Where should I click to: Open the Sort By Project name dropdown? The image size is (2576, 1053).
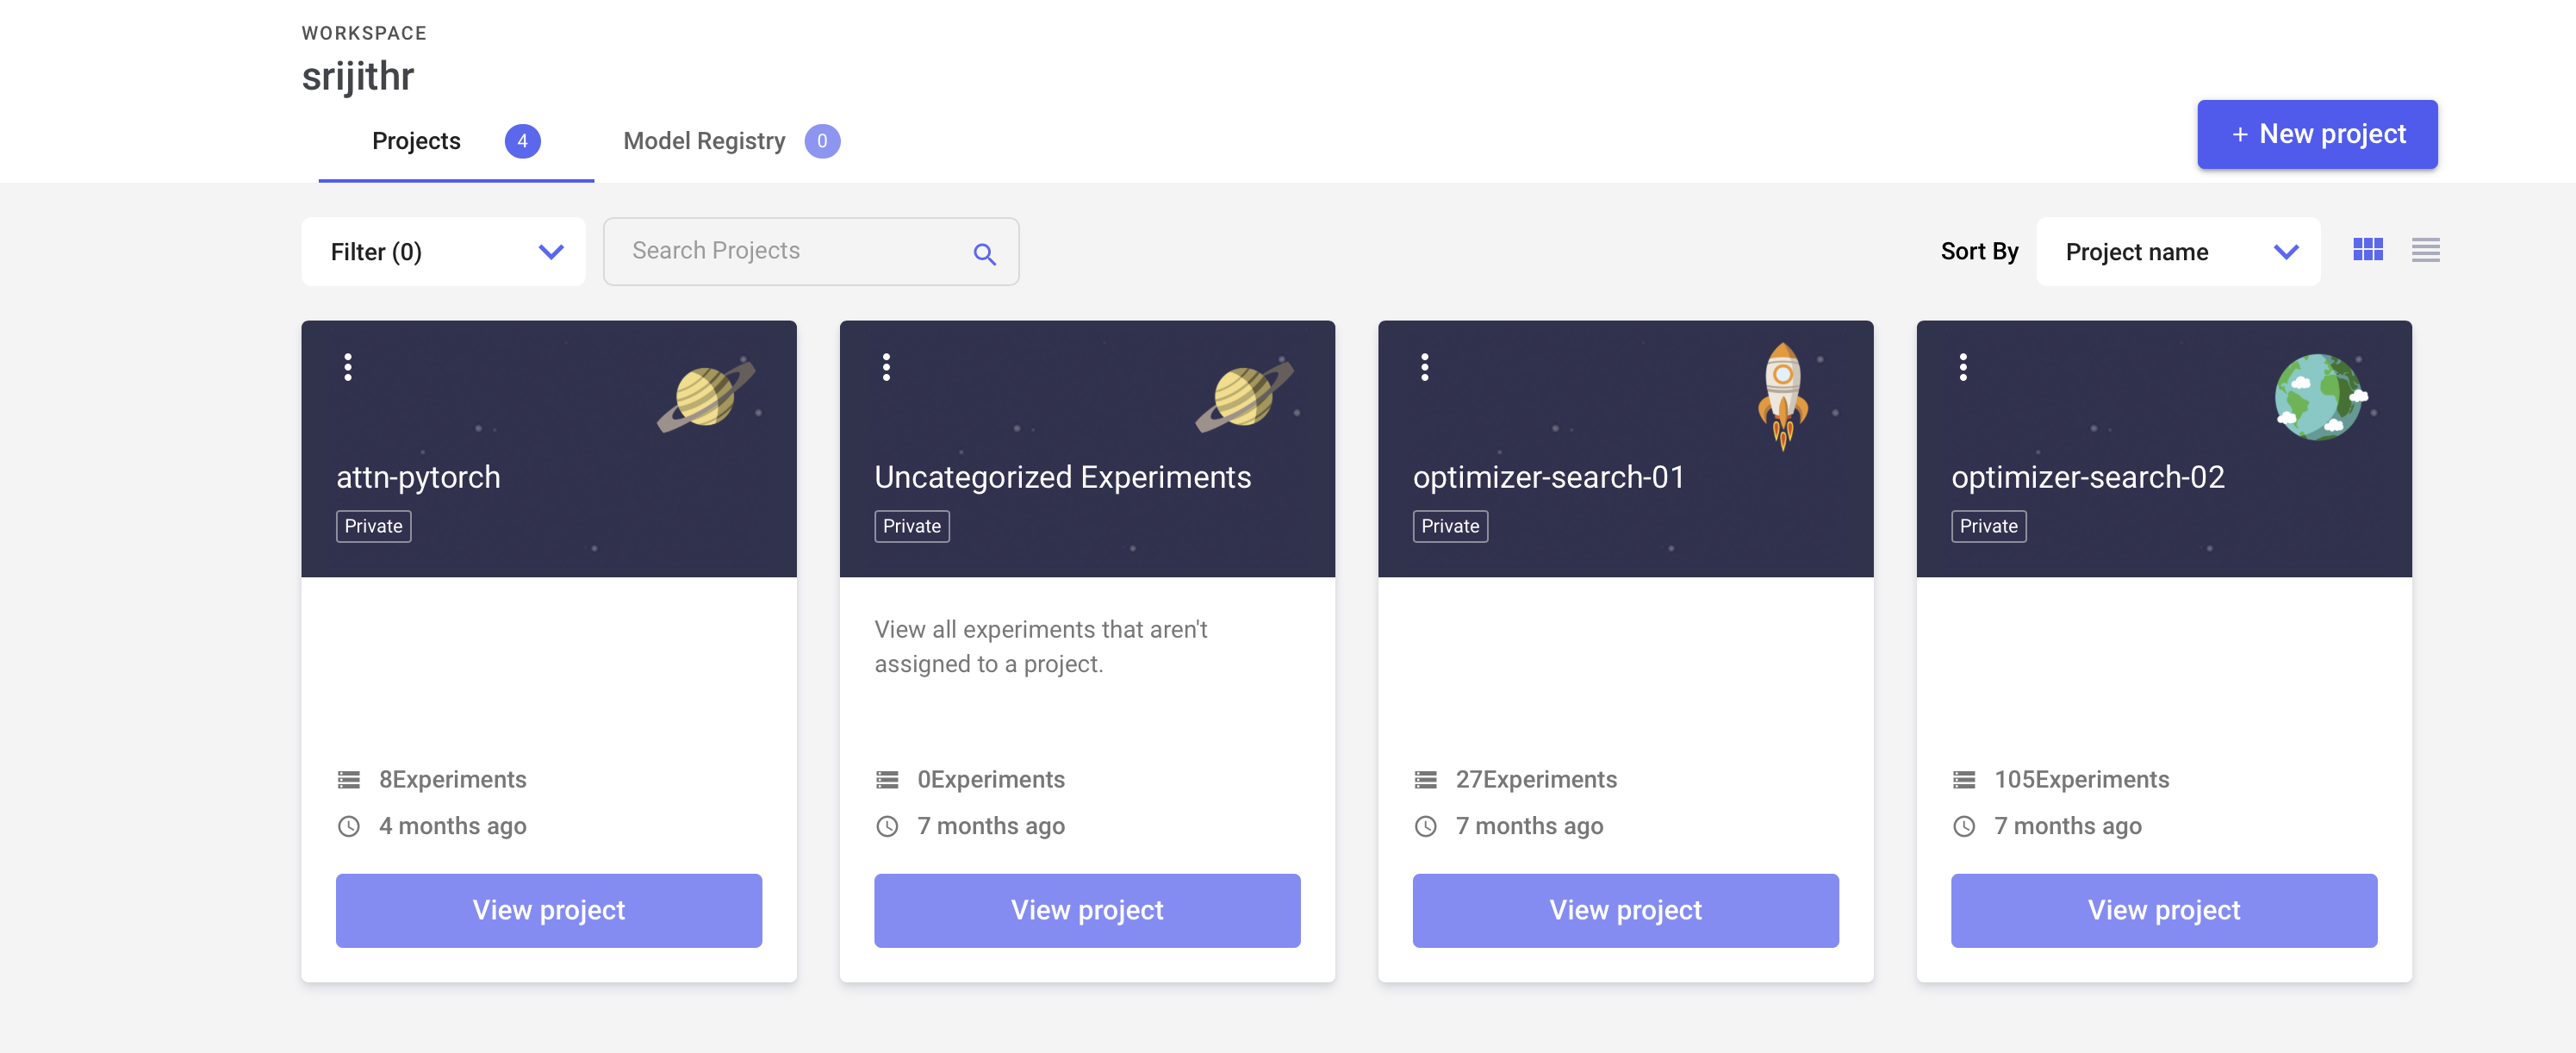coord(2177,252)
